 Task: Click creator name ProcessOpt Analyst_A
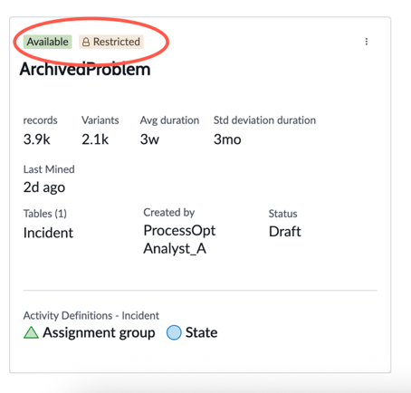[x=179, y=239]
